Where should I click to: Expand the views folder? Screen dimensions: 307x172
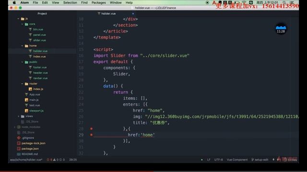pos(19,116)
